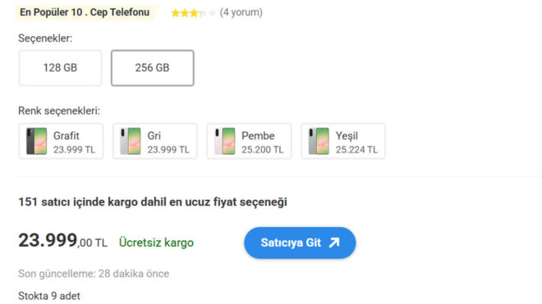
Task: Click the Satıcıya Git button
Action: tap(300, 243)
